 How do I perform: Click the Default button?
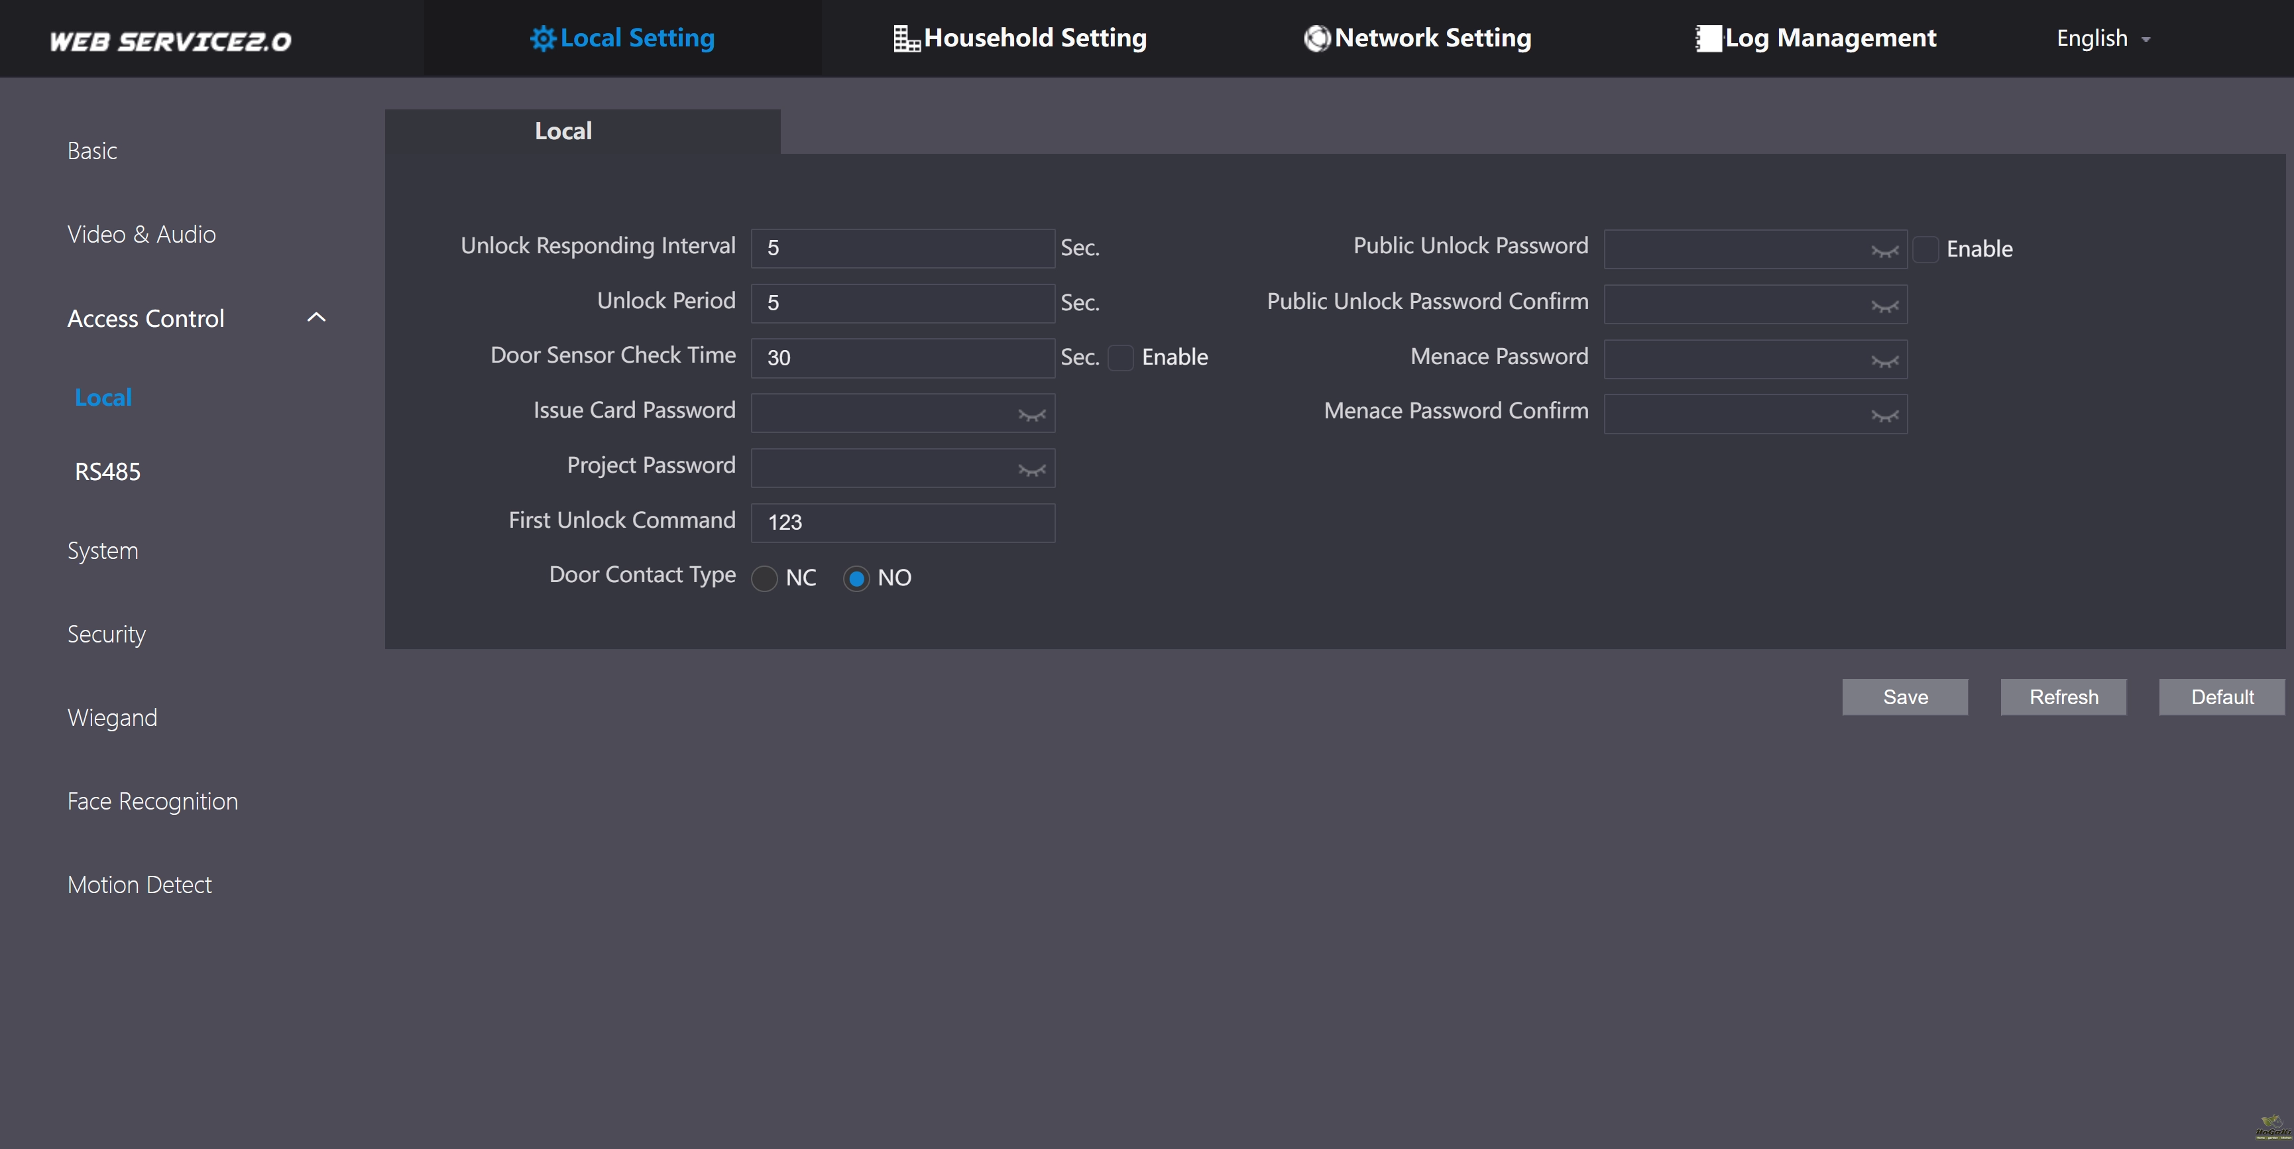point(2221,697)
